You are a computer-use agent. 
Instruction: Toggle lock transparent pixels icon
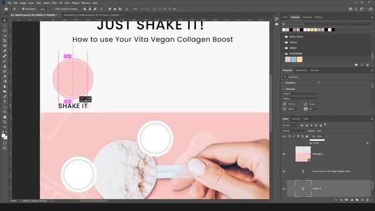289,137
